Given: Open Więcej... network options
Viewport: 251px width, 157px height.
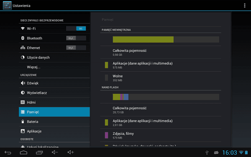Looking at the screenshot, I should click(x=54, y=67).
